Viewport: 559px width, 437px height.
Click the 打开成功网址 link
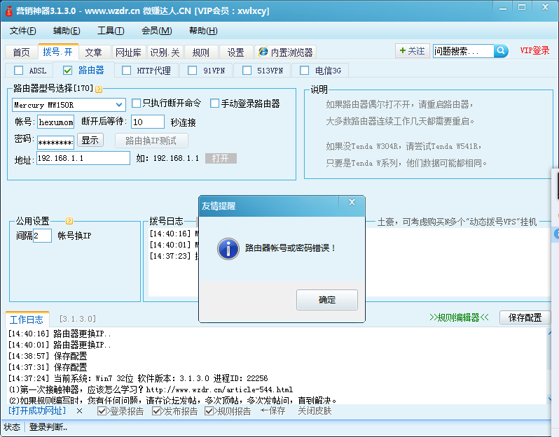pos(37,410)
